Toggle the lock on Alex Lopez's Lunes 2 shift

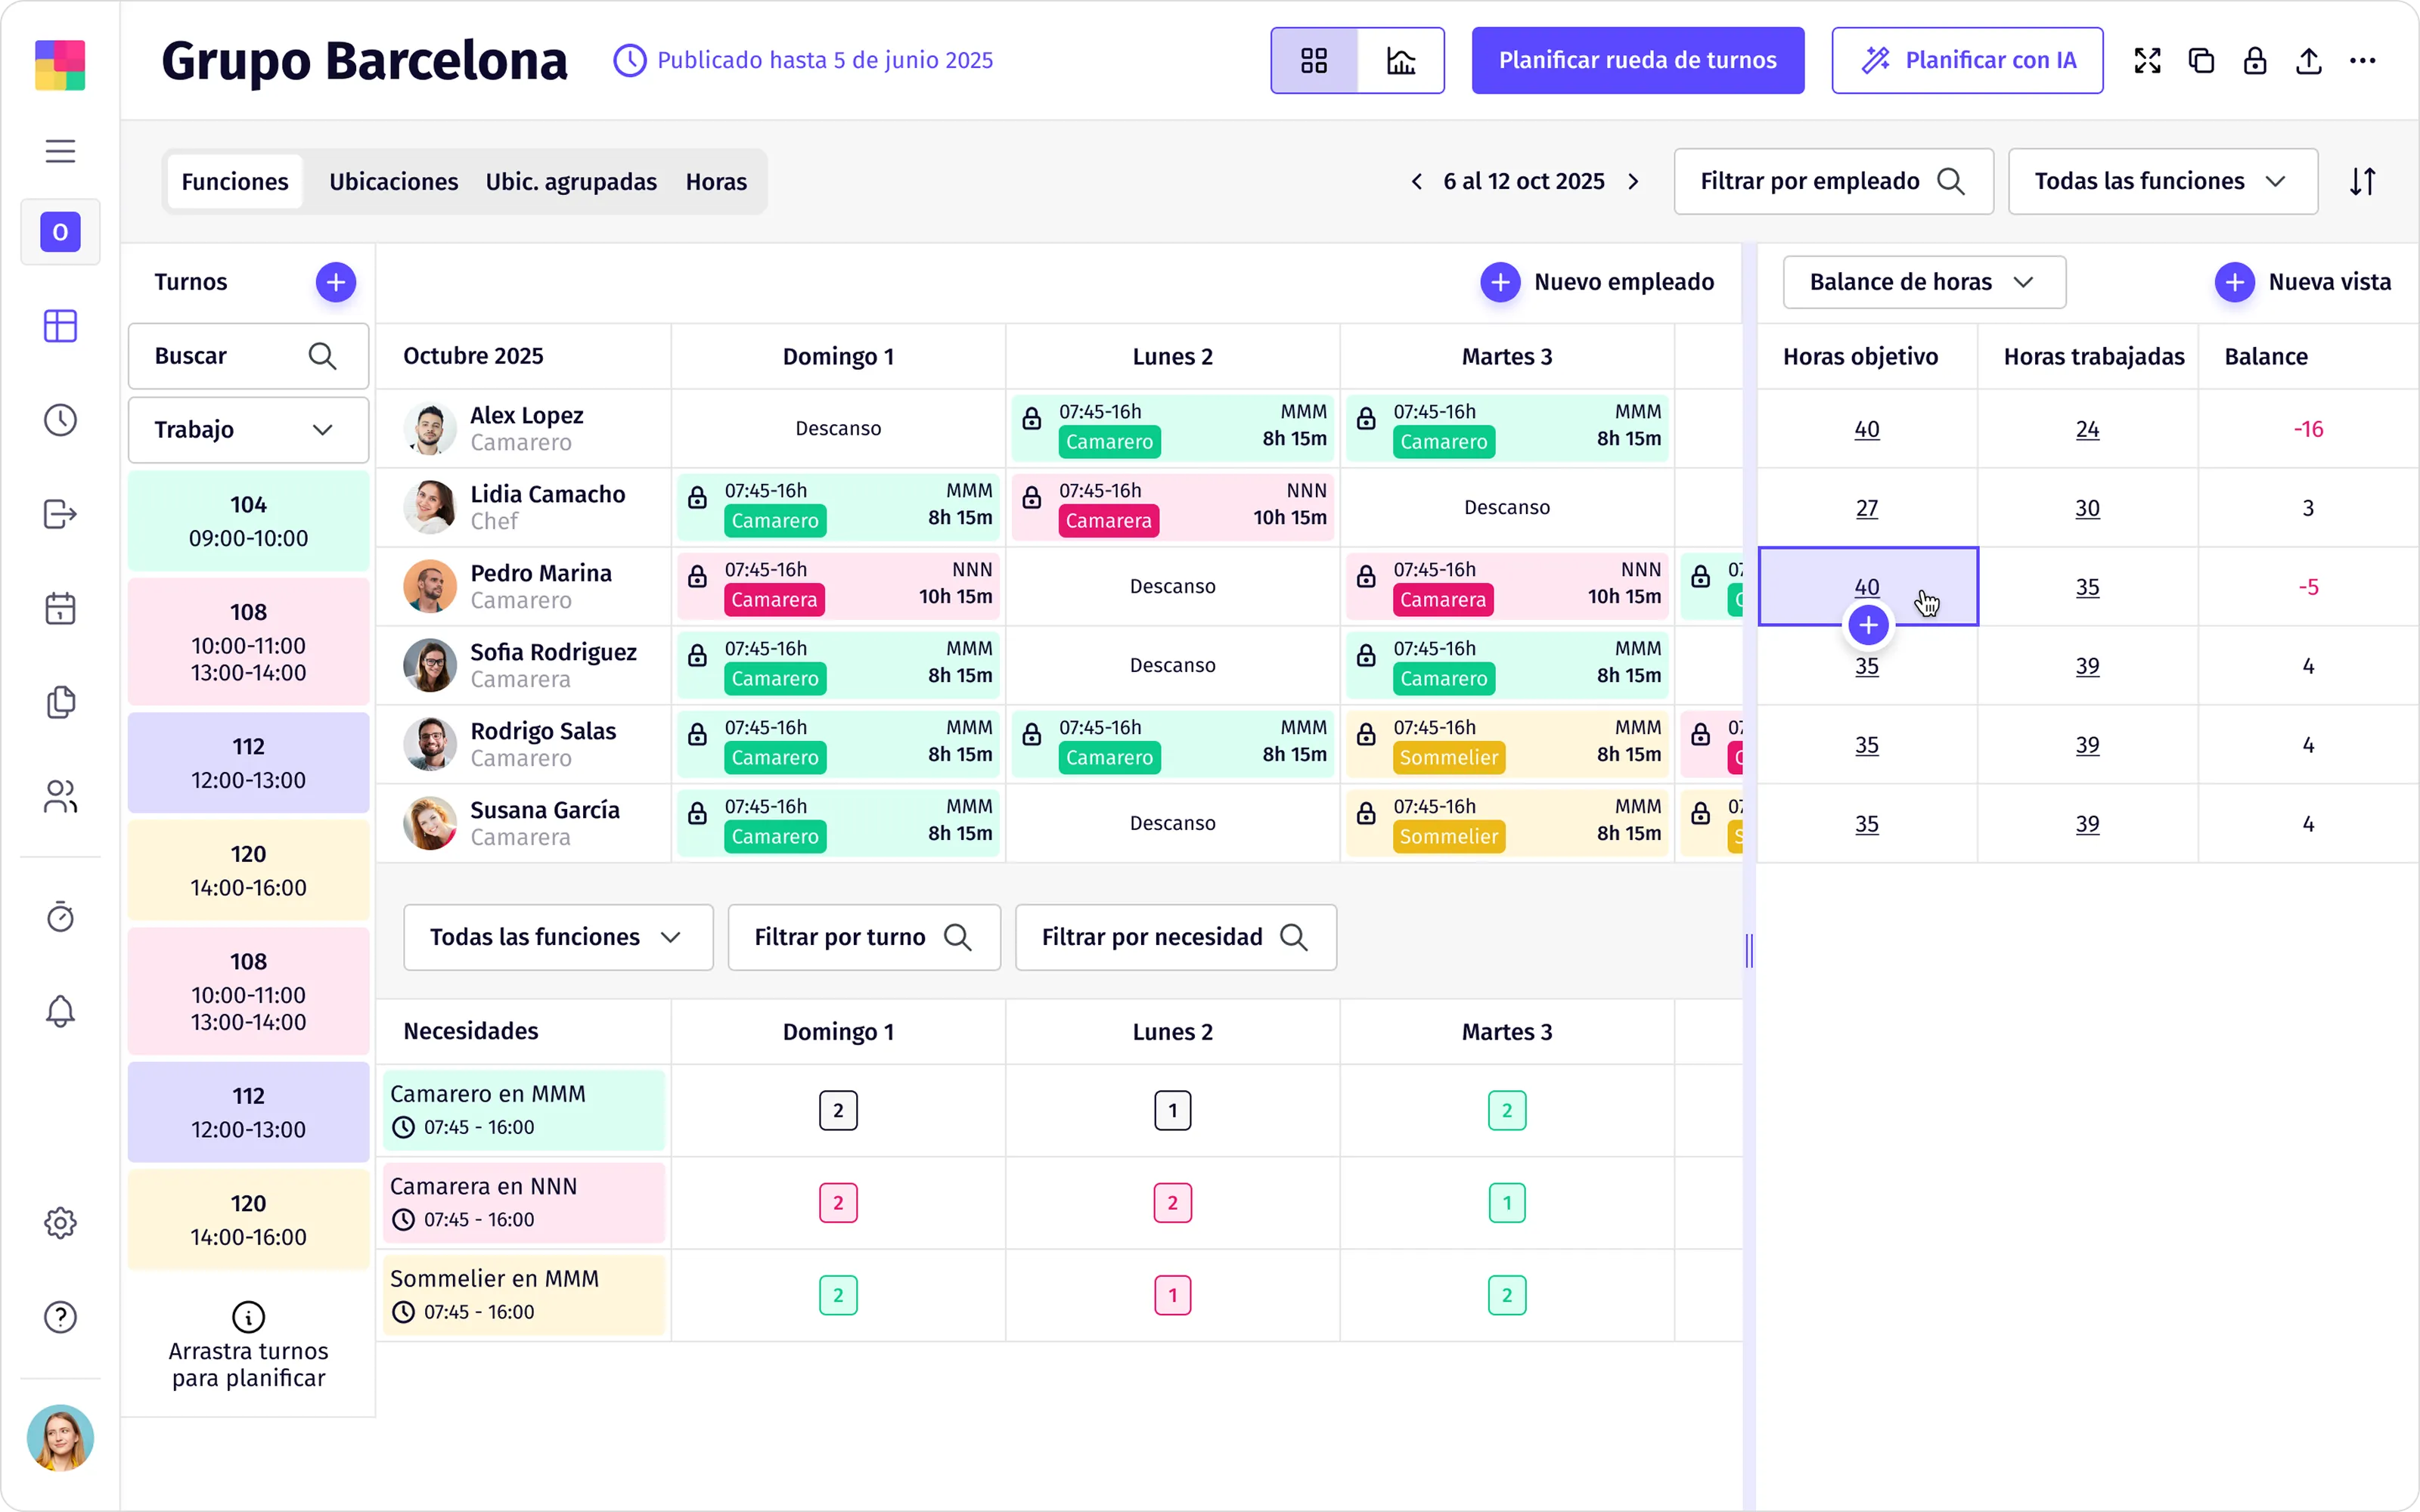[1032, 419]
